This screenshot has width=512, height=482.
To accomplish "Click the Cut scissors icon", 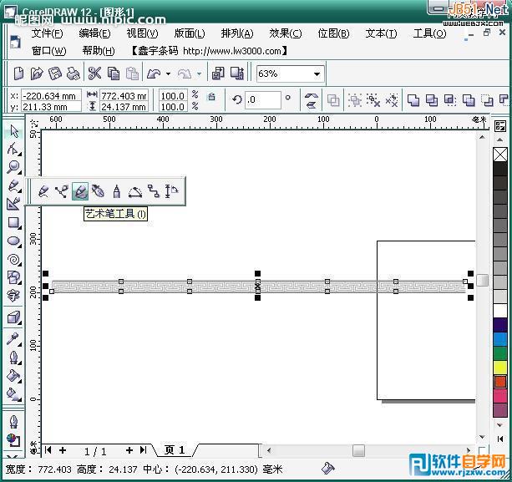I will tap(94, 74).
